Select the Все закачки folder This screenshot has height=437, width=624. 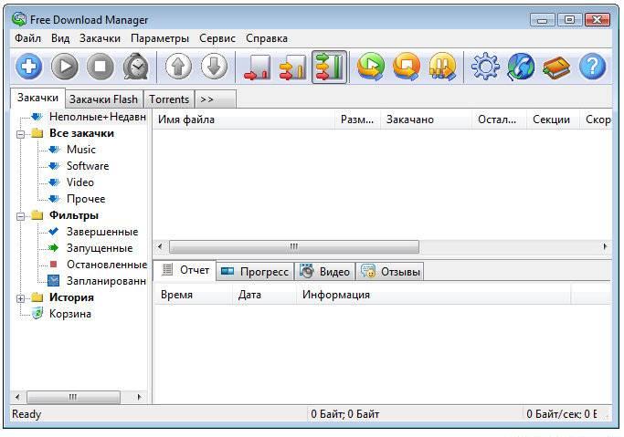[81, 133]
